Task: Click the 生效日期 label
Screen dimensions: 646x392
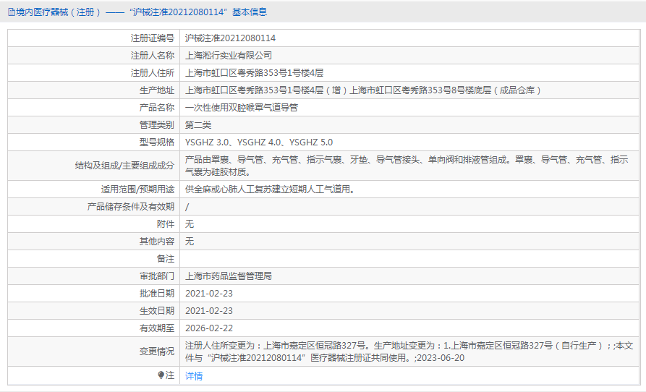Action: click(157, 310)
